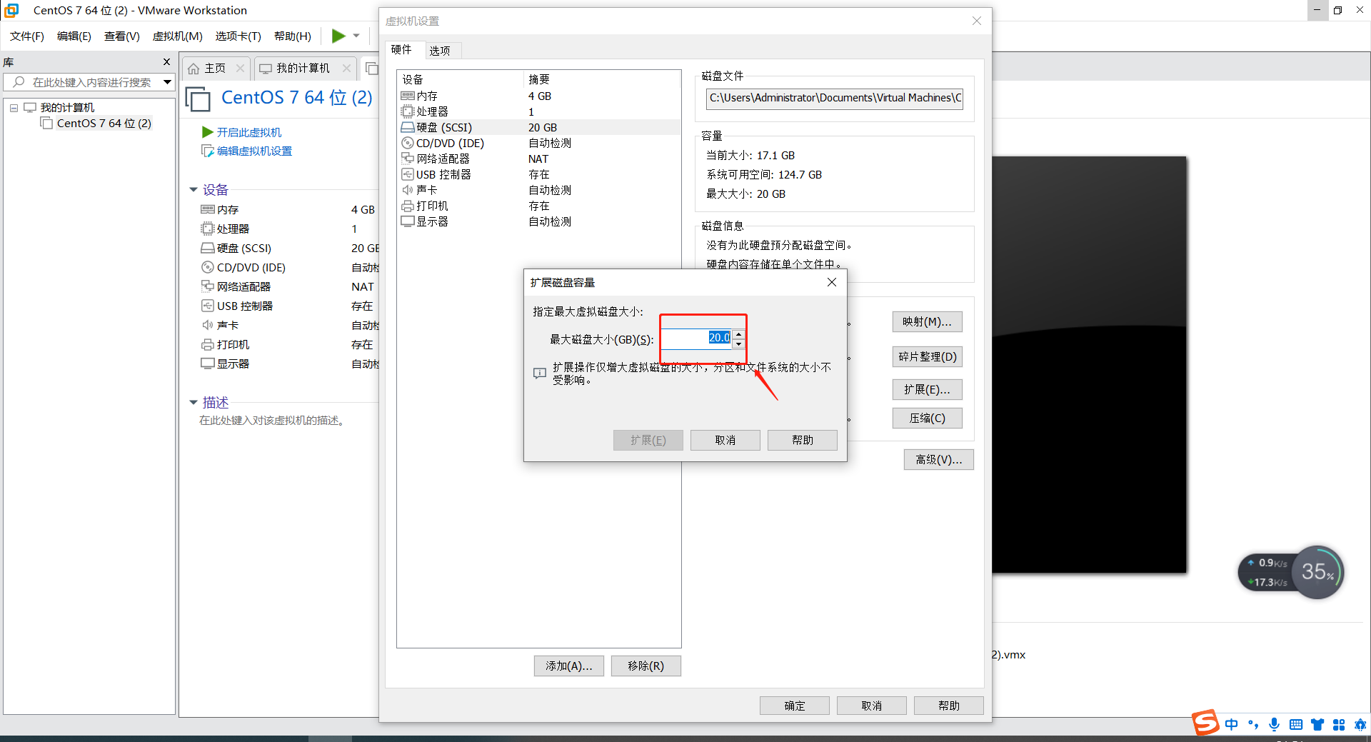The width and height of the screenshot is (1371, 742).
Task: Collapse the 描述 section
Action: [193, 403]
